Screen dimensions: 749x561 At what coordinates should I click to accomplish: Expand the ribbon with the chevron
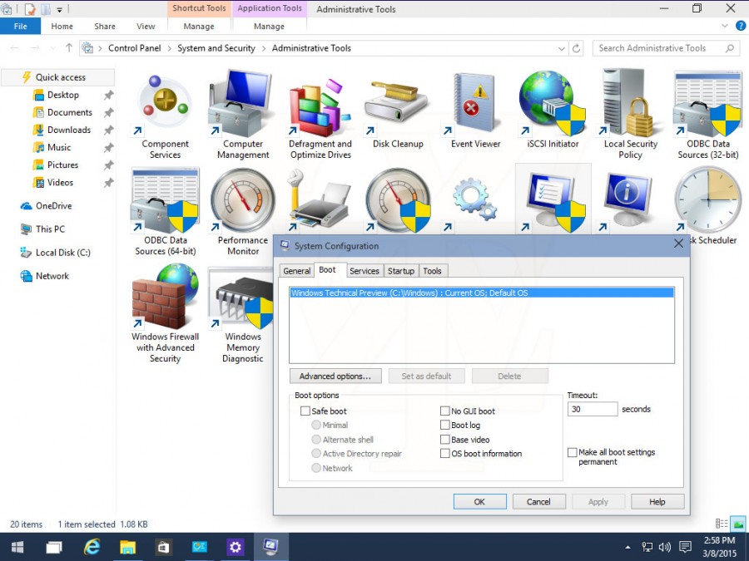click(724, 26)
